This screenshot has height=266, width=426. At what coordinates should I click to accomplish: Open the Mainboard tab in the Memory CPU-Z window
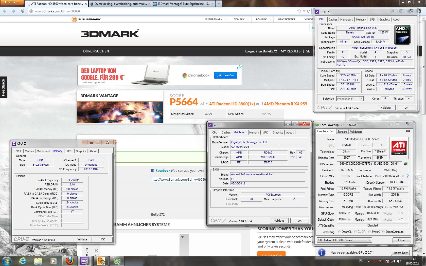(x=43, y=151)
